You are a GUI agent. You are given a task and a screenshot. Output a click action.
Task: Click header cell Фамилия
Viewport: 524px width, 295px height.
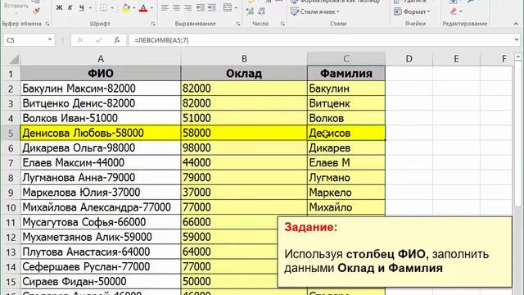[346, 73]
